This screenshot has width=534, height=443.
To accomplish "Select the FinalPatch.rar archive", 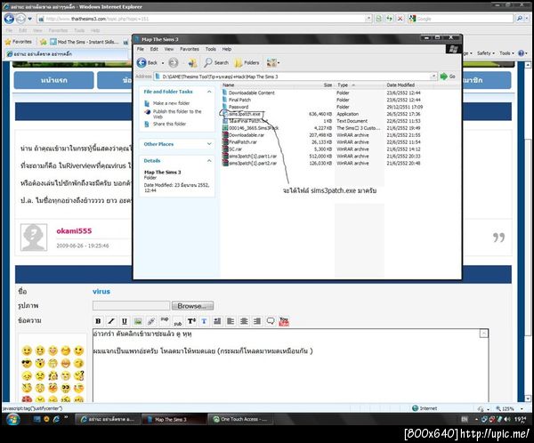I will [242, 142].
